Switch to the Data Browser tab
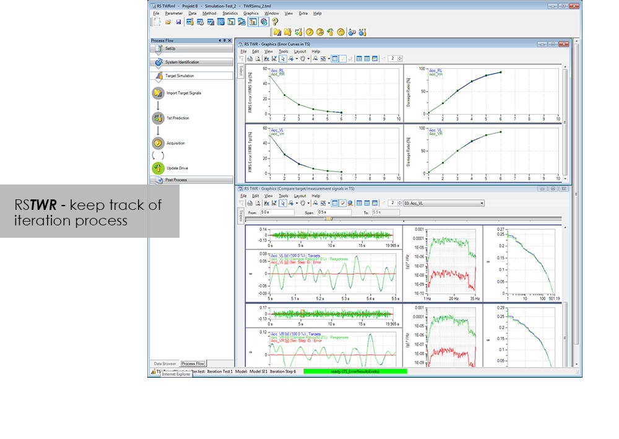This screenshot has width=619, height=439. [x=165, y=363]
